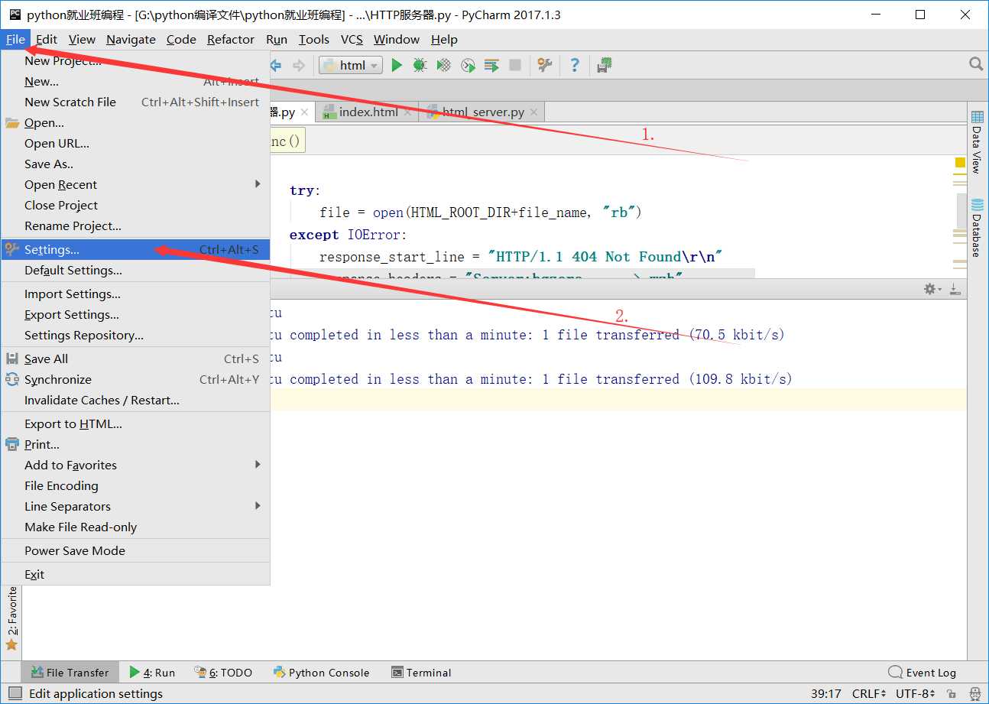Screen dimensions: 989x704
Task: Open Search Everywhere magnifier icon
Action: [976, 64]
